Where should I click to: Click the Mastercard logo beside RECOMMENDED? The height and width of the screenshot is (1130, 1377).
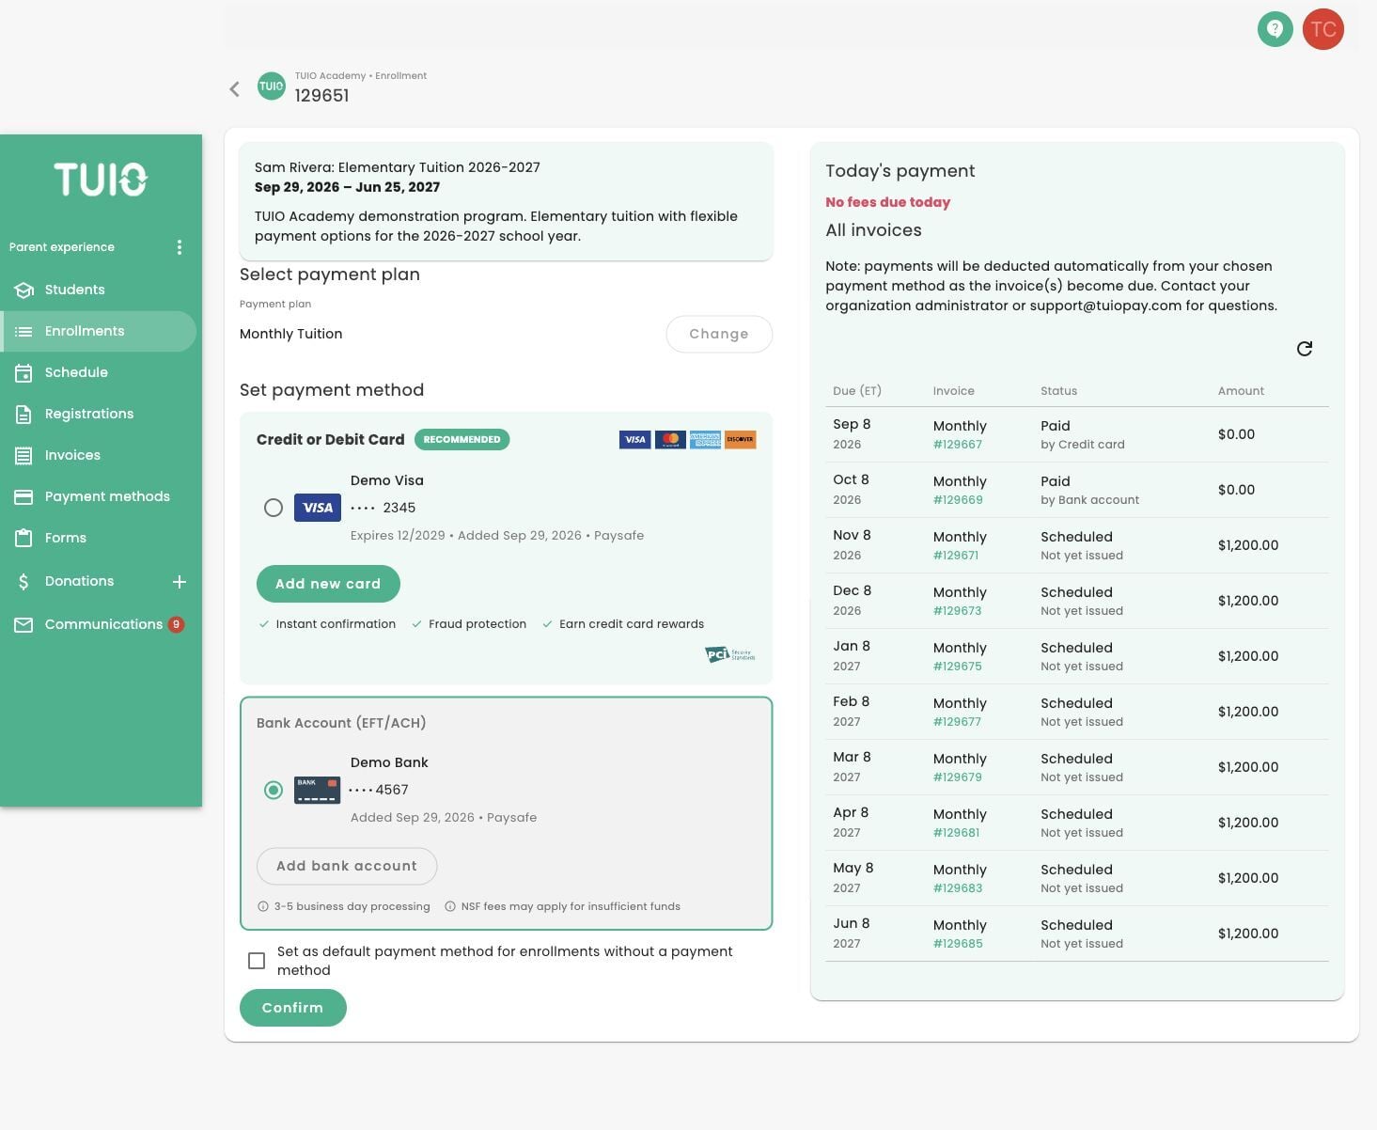click(x=670, y=439)
